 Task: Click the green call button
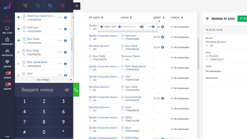(76, 90)
